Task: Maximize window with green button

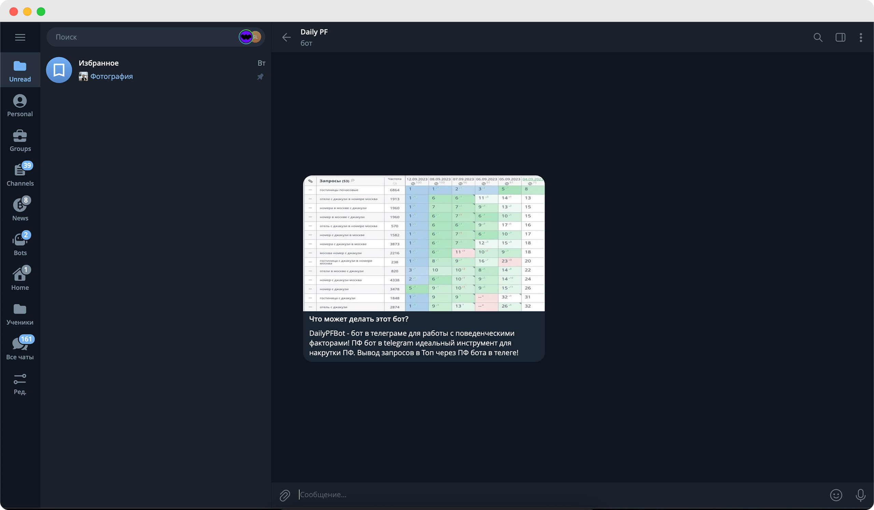Action: 41,12
